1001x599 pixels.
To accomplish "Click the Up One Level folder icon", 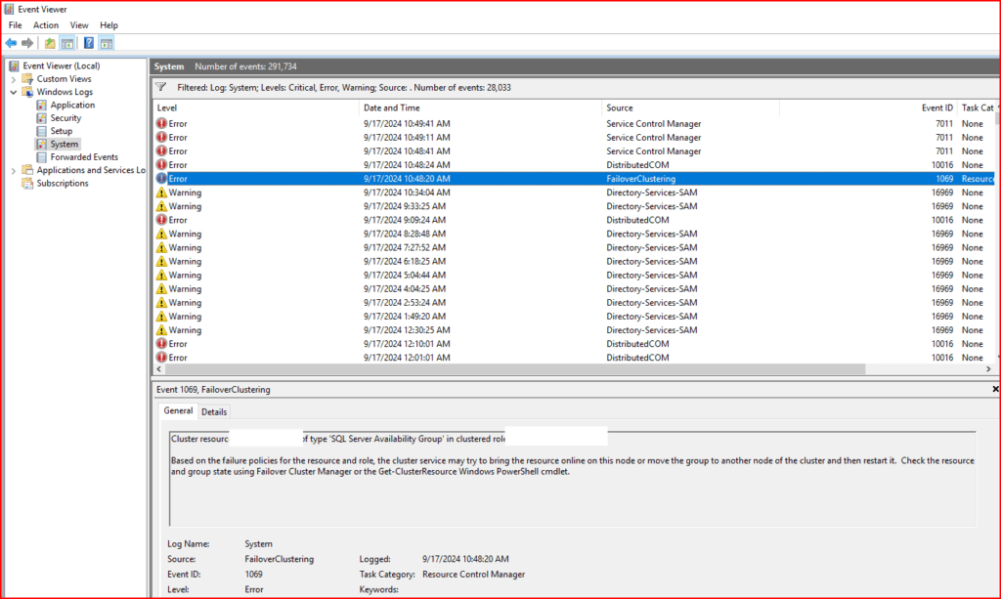I will (x=50, y=43).
